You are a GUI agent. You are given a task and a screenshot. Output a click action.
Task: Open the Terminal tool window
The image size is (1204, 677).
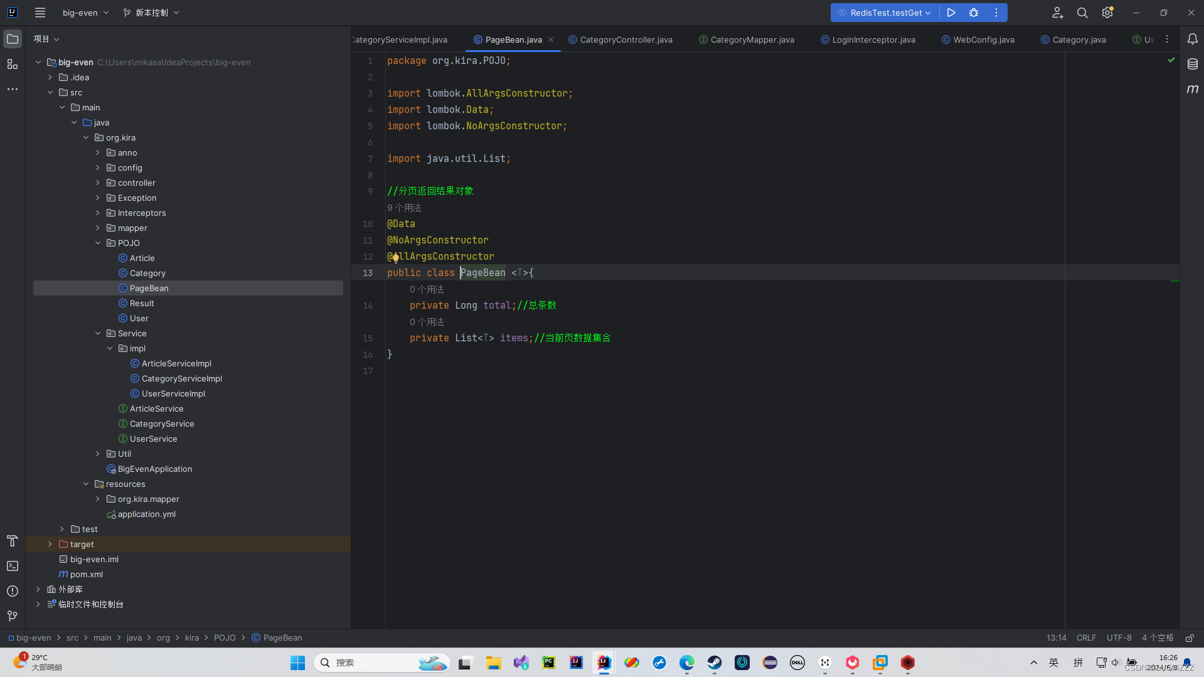13,566
